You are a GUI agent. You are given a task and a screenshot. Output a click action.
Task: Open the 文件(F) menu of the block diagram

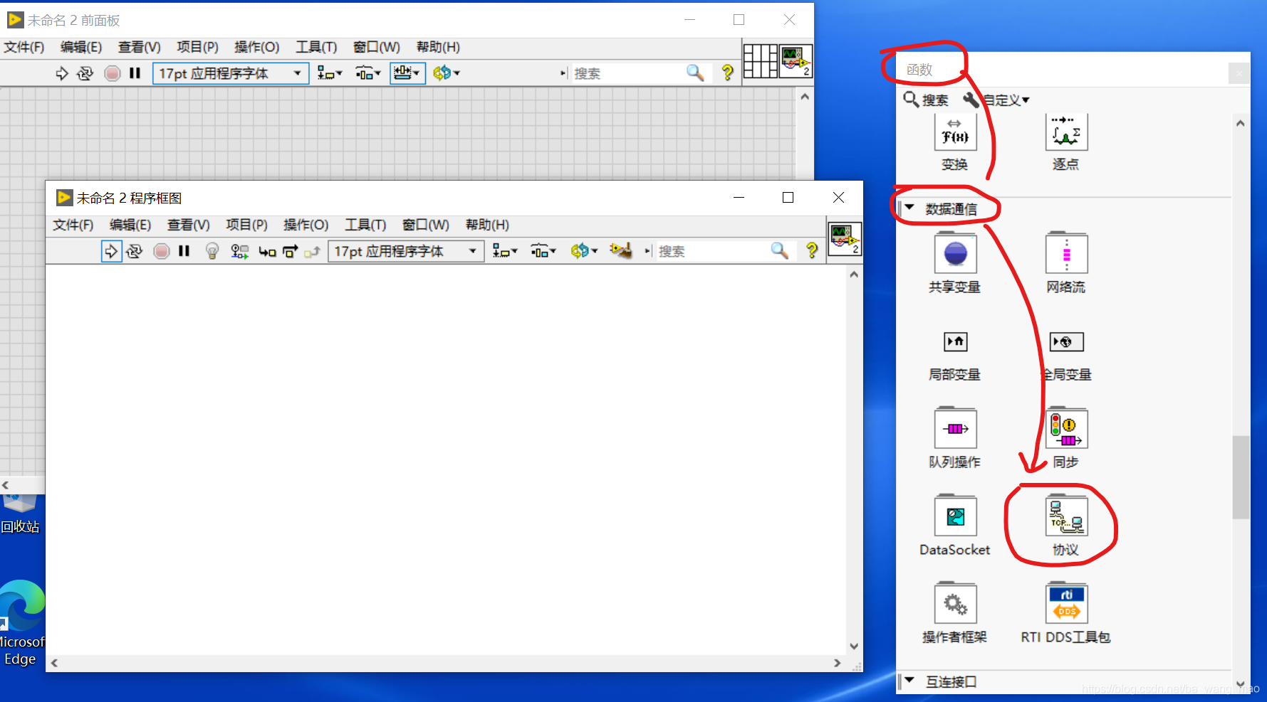(x=72, y=225)
